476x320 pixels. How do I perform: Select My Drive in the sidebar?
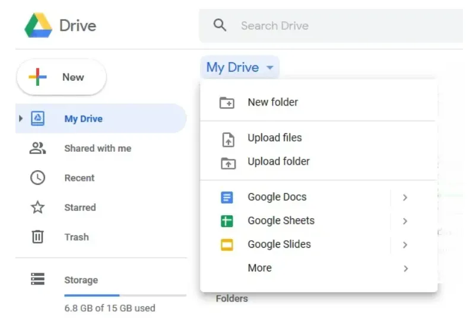pyautogui.click(x=101, y=119)
